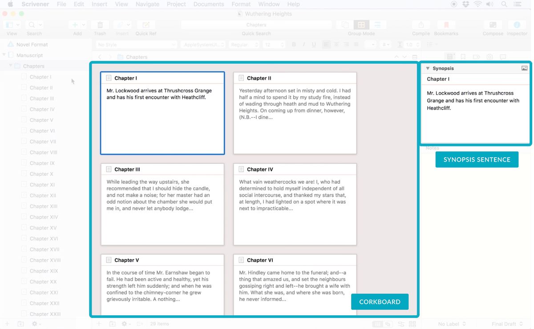The image size is (534, 329).
Task: Enter Compose mode via toolbar icon
Action: (x=493, y=25)
